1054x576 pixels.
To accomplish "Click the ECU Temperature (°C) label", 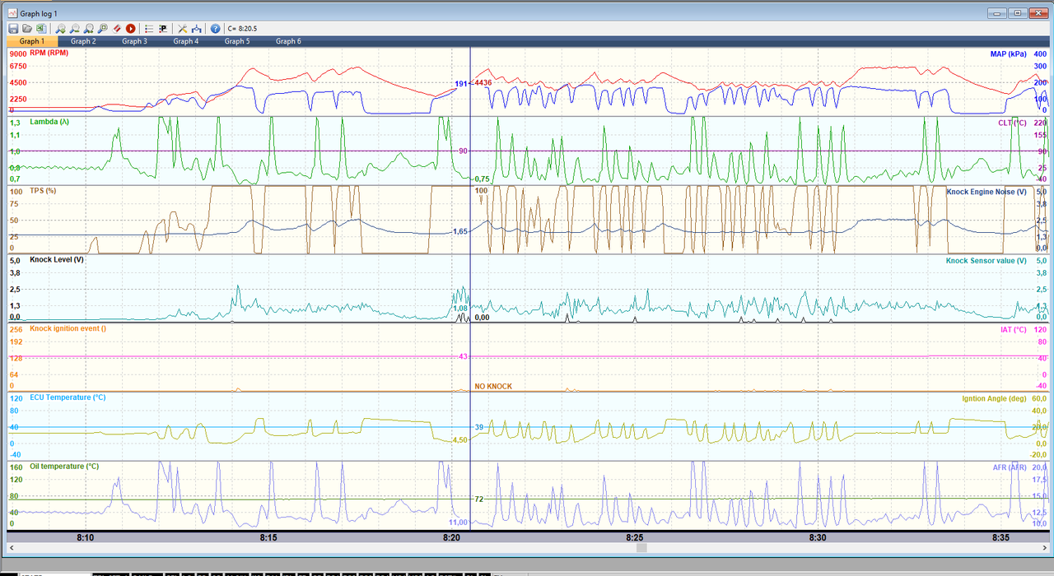I will coord(68,397).
